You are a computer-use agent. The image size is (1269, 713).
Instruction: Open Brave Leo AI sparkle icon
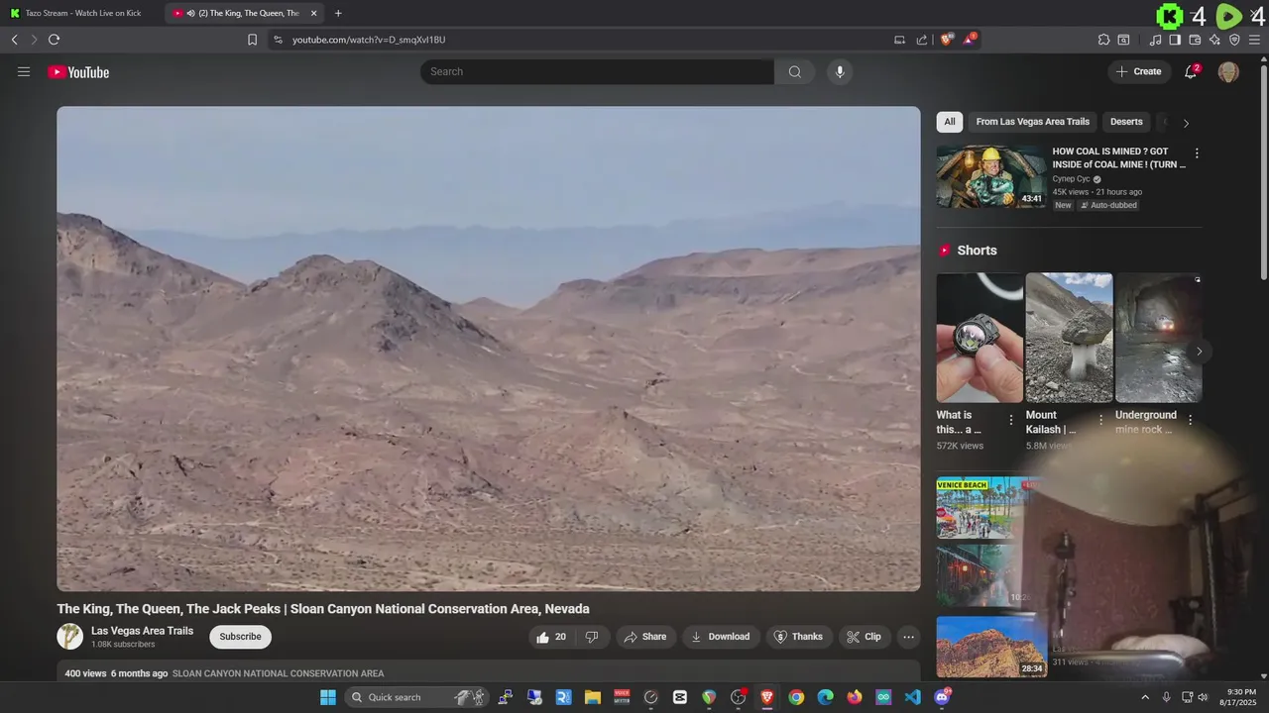(1214, 40)
